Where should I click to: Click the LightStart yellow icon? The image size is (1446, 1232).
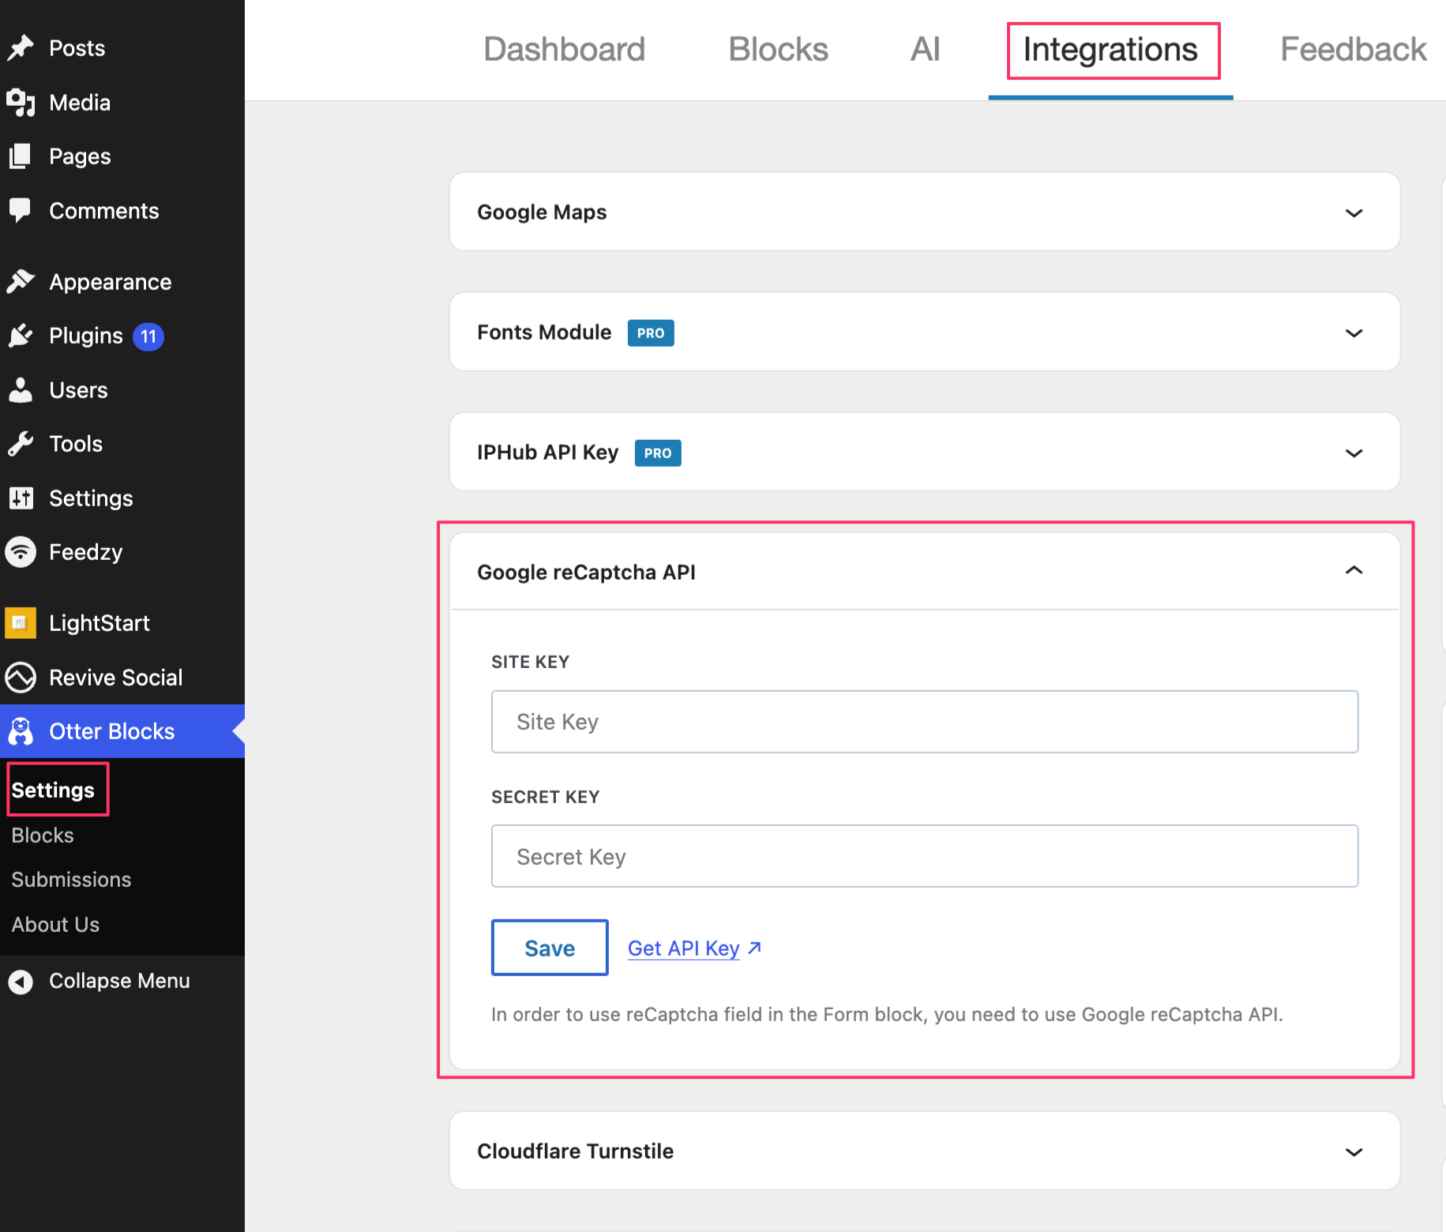tap(21, 623)
